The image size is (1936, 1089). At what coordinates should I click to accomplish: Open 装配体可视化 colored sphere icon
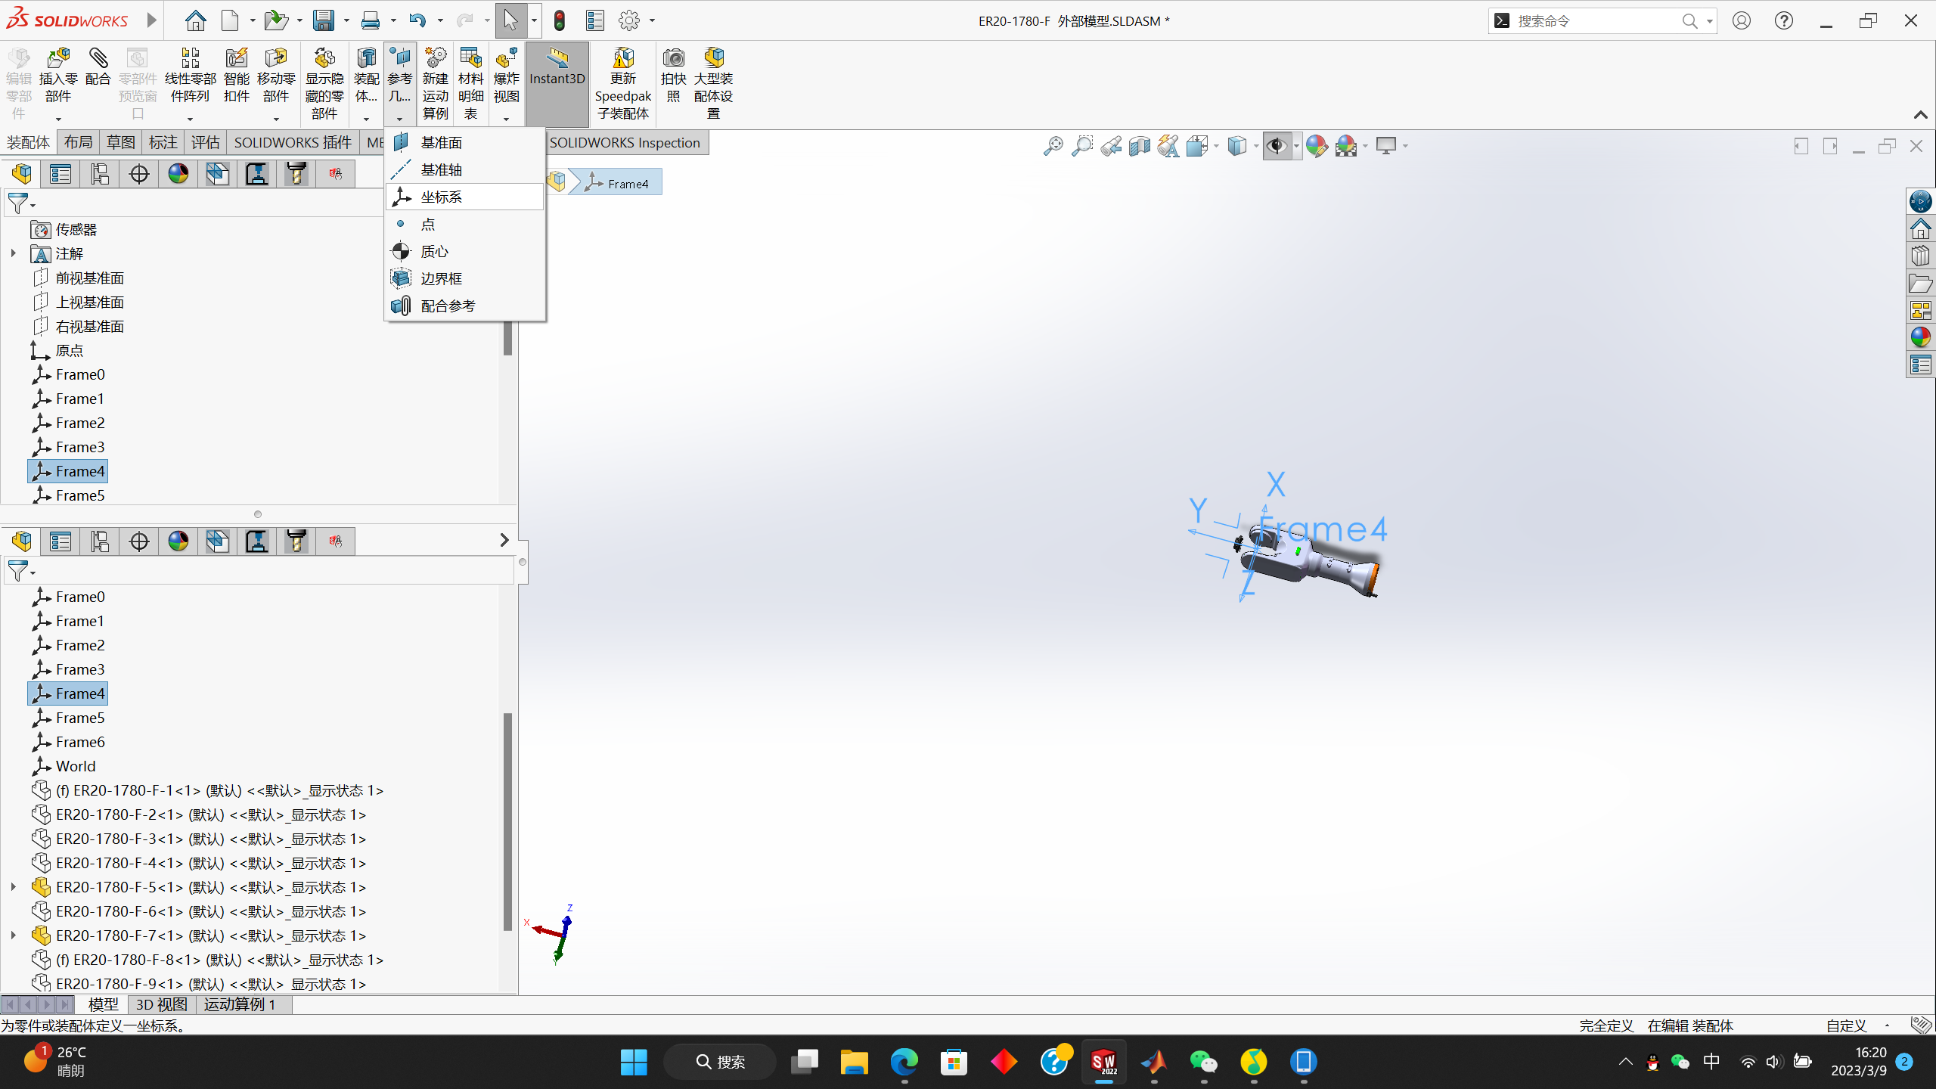click(178, 173)
